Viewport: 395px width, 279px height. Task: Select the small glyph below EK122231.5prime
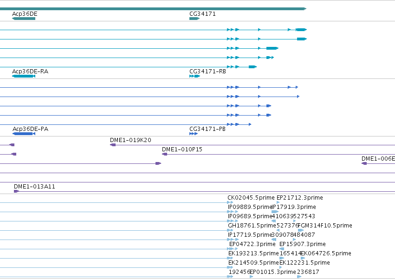(281, 267)
